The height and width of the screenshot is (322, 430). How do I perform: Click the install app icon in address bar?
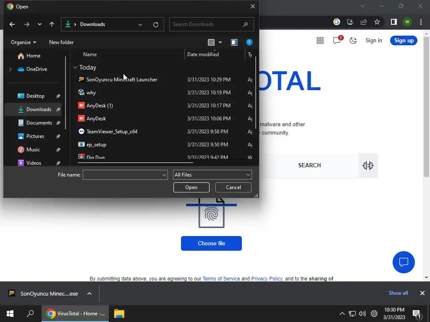point(350,22)
